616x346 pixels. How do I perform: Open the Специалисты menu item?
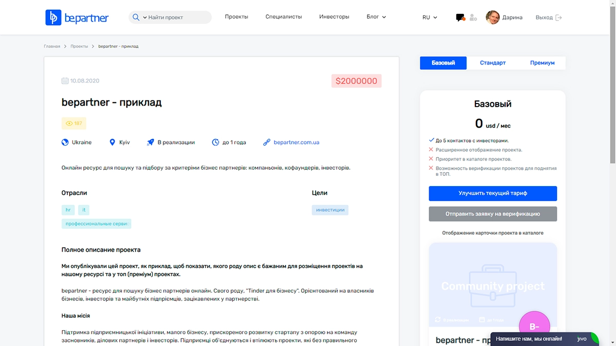point(283,17)
